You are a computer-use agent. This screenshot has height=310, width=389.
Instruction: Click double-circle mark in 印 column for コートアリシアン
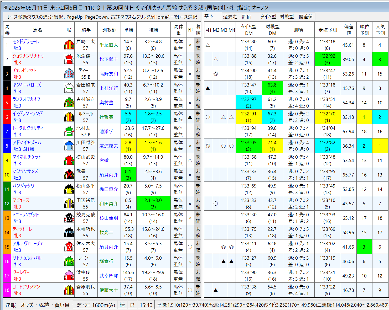click(x=190, y=290)
